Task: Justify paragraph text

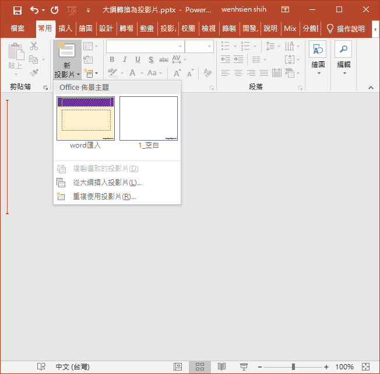Action: tap(264, 73)
